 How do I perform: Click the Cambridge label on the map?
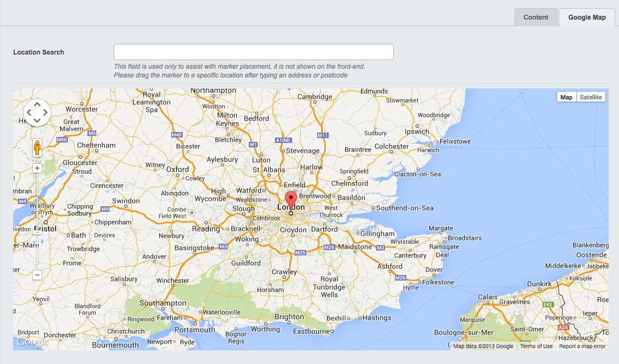314,97
